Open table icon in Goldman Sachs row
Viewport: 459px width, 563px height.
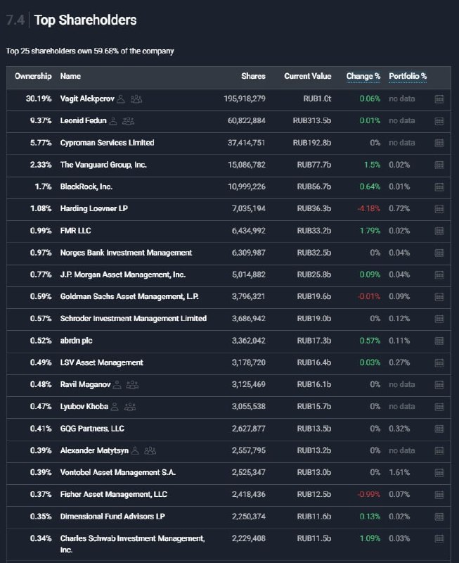tap(439, 297)
